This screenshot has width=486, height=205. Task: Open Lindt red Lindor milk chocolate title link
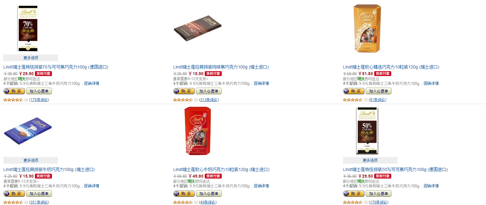[221, 169]
